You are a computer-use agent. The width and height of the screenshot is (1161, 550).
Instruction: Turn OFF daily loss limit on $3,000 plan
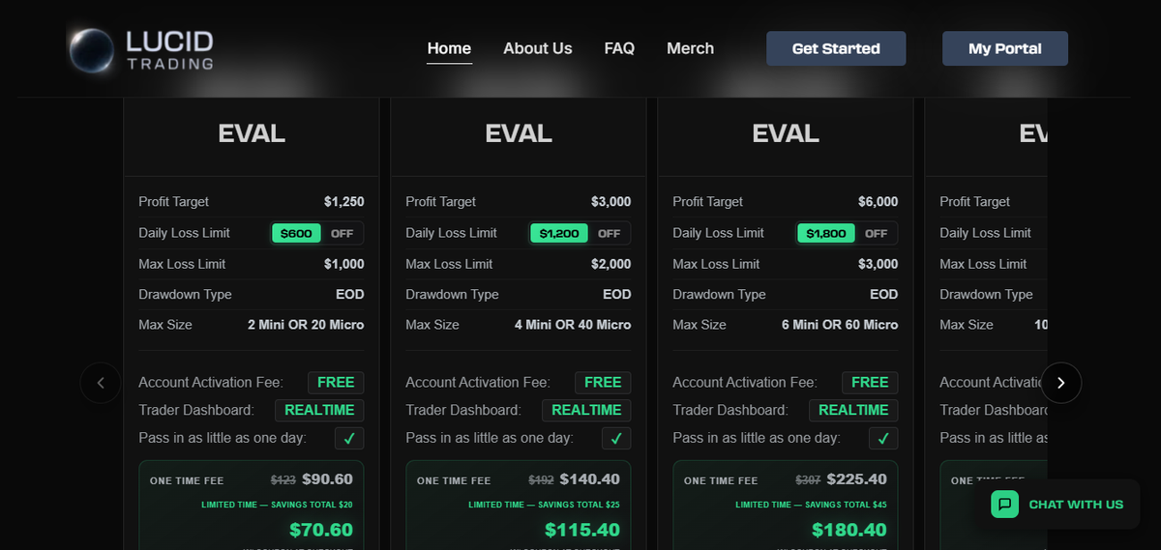(610, 233)
